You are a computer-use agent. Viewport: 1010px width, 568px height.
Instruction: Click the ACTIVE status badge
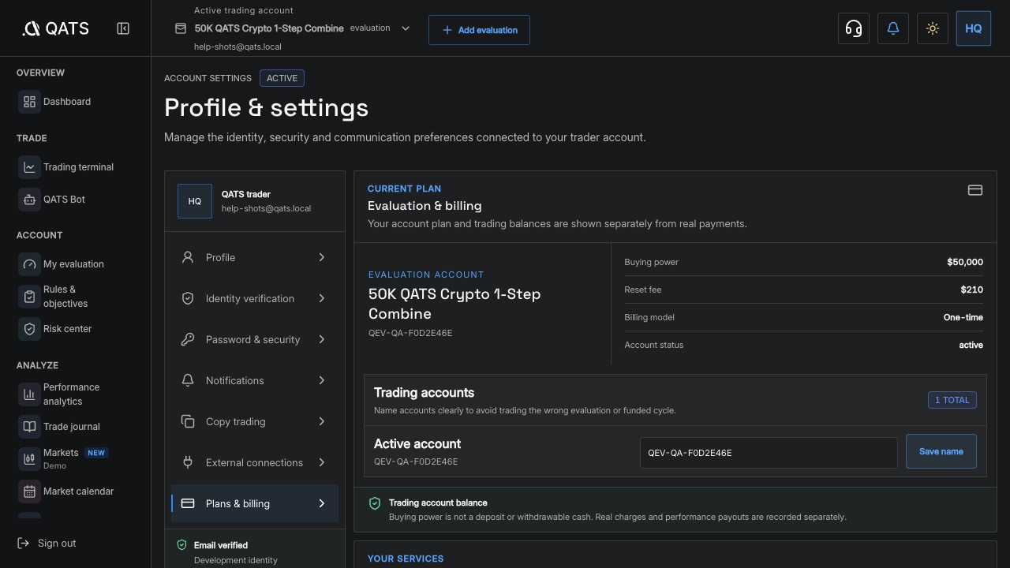click(x=282, y=78)
